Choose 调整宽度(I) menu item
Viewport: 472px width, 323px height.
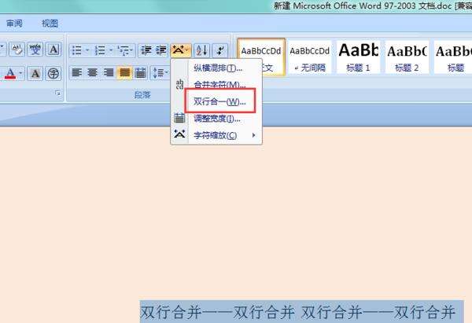click(216, 119)
